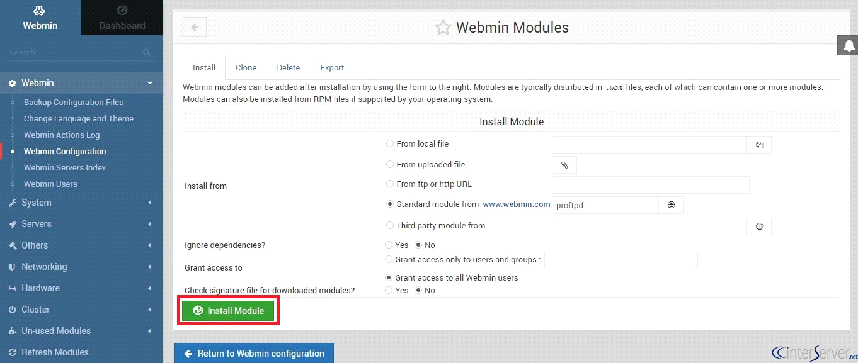Switch to the Export tab
The height and width of the screenshot is (363, 858).
coord(332,67)
